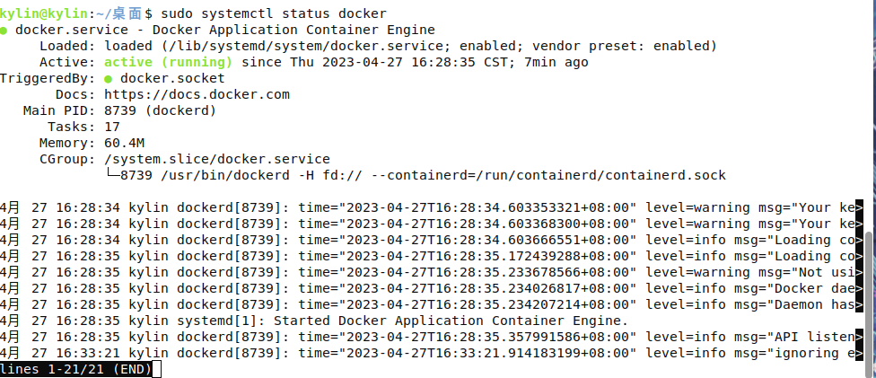The height and width of the screenshot is (378, 876).
Task: Click the /system.slice/docker.service CGroup path
Action: pos(217,159)
